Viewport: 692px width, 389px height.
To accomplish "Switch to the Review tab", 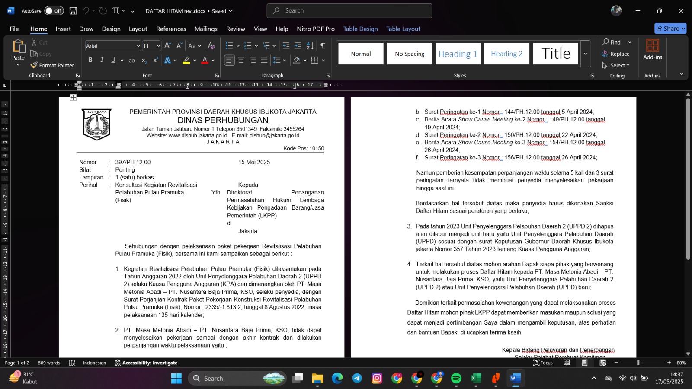I will click(236, 29).
